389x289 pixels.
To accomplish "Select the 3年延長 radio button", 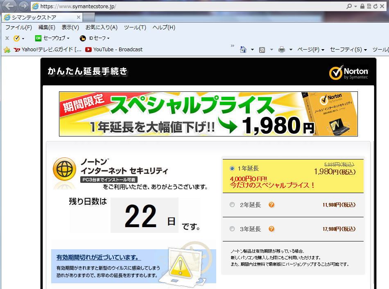I will tap(232, 229).
